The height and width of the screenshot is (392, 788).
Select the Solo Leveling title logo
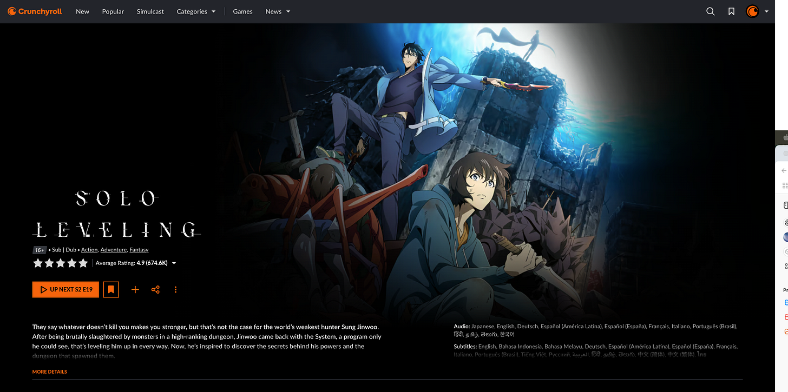click(116, 214)
